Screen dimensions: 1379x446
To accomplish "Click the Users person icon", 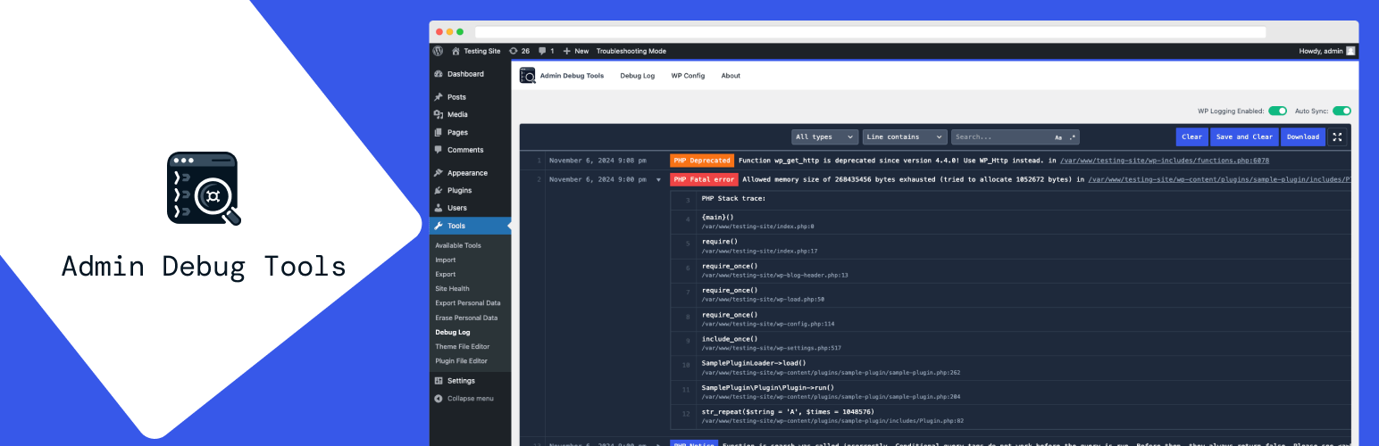I will [439, 208].
